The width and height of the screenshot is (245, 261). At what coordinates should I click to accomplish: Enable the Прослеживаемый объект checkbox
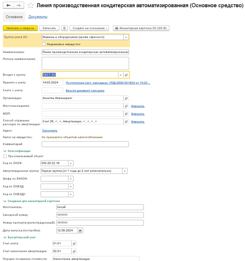click(x=5, y=156)
